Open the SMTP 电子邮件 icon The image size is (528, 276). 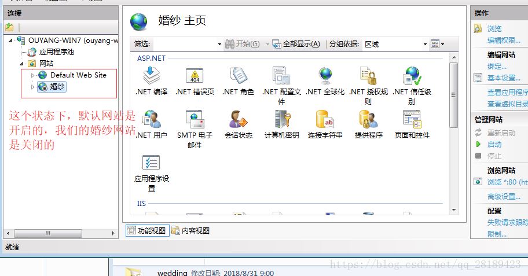click(x=195, y=120)
